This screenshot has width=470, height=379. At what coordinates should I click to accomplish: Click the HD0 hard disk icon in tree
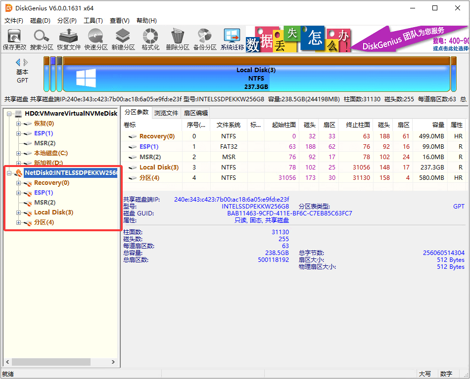tap(19, 114)
